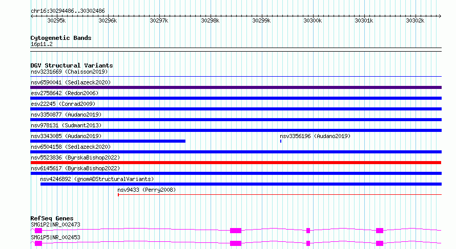
Task: Click SMG1P5's wide exon near 30298.5k
Action: coord(236,243)
